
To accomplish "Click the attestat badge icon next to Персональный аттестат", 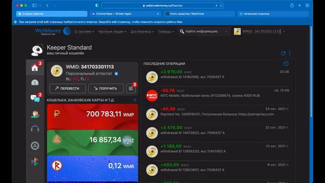I will tap(116, 73).
